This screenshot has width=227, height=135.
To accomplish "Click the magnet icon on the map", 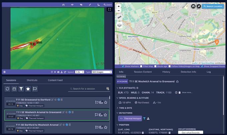I will [x=193, y=6].
